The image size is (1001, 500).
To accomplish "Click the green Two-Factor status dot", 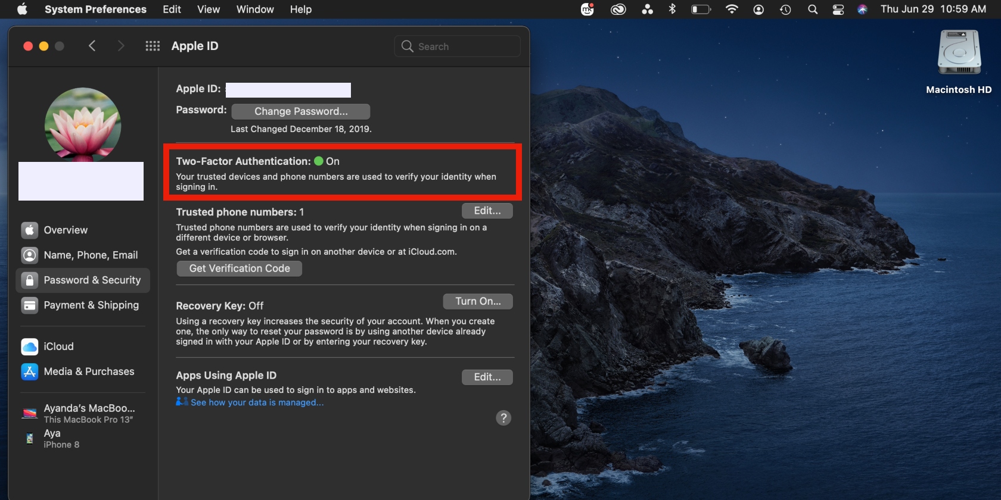I will coord(319,161).
